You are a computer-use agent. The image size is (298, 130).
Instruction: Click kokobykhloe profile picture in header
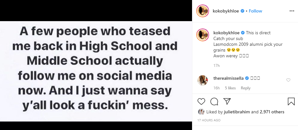[x=203, y=11]
